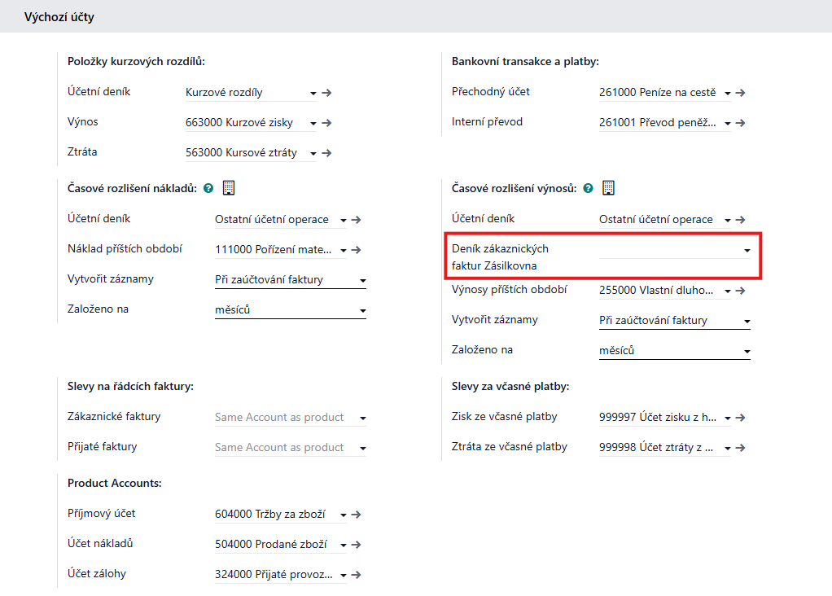832x596 pixels.
Task: Expand Založeno na dropdown under výnosy
Action: [x=747, y=352]
